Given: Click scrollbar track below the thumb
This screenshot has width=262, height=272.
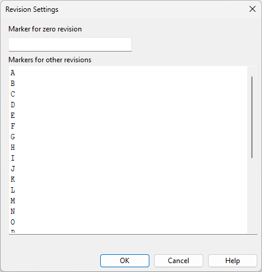Looking at the screenshot, I should coord(252,196).
